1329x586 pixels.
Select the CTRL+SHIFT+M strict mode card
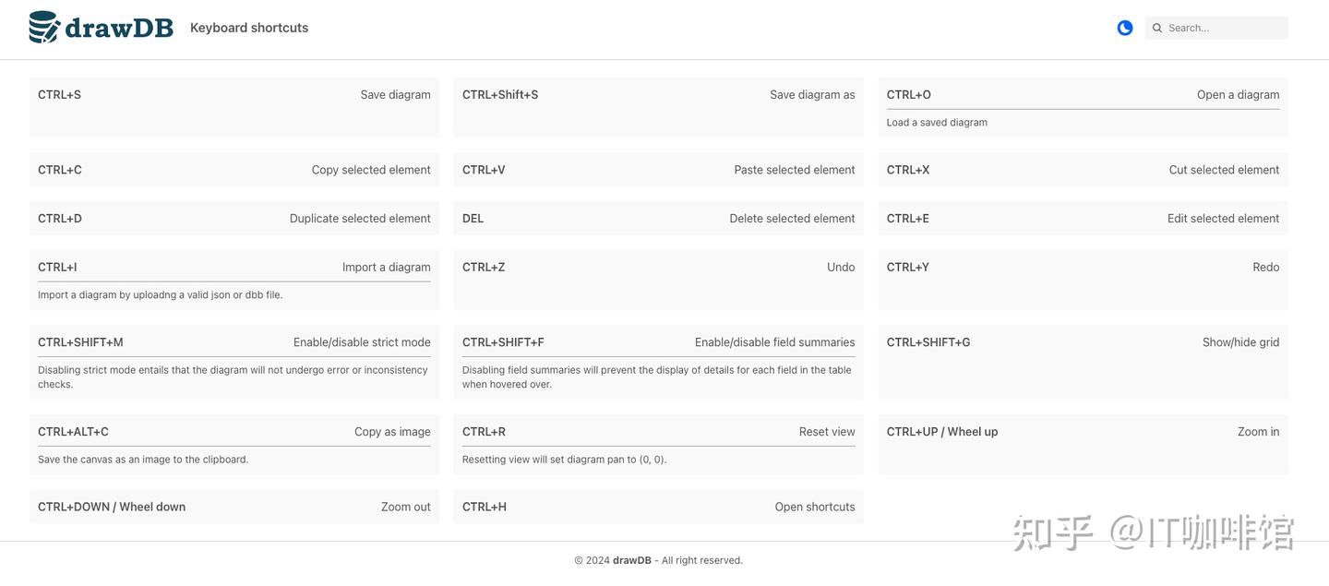[x=234, y=362]
